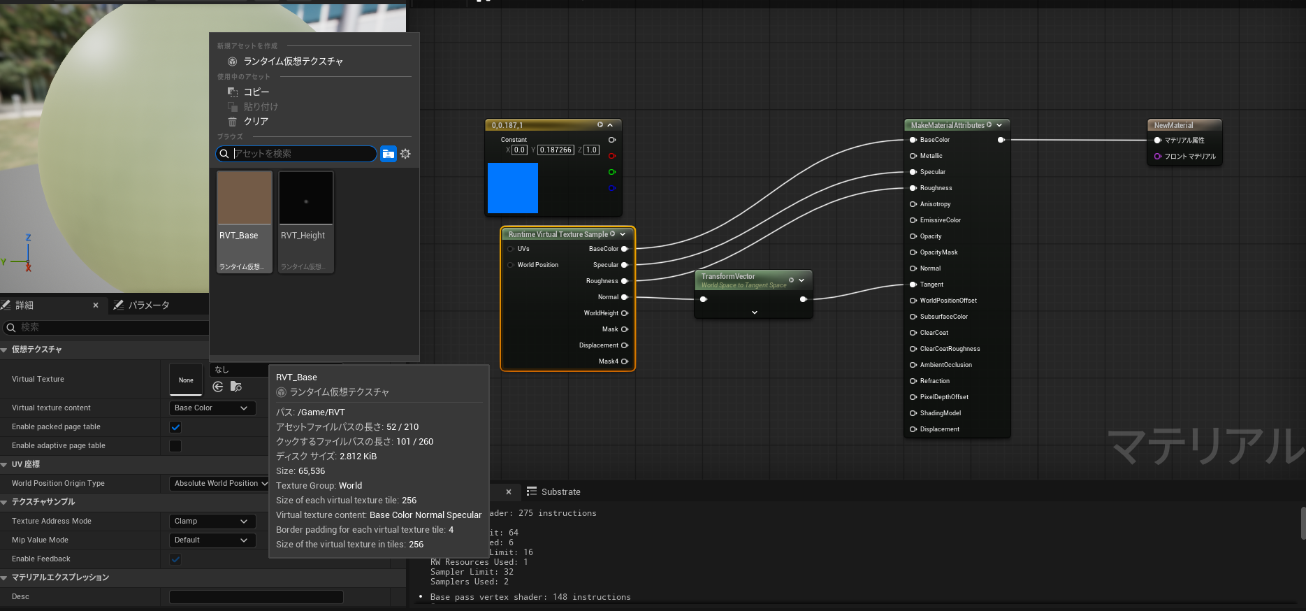Click the use-selected-asset arrow icon under Virtual Texture
This screenshot has width=1306, height=611.
(x=218, y=387)
